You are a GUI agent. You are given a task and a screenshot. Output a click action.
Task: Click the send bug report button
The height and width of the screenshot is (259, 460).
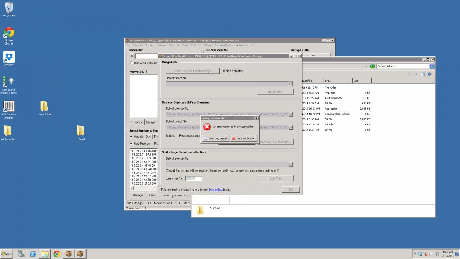click(215, 138)
